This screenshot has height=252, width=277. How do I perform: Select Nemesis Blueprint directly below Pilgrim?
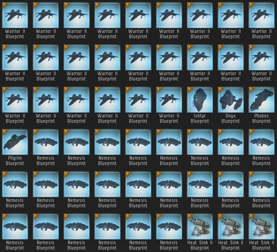point(15,184)
